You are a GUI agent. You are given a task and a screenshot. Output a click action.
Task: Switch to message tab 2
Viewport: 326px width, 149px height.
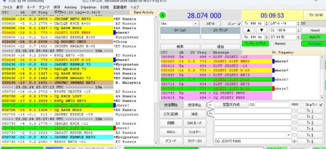click(210, 114)
